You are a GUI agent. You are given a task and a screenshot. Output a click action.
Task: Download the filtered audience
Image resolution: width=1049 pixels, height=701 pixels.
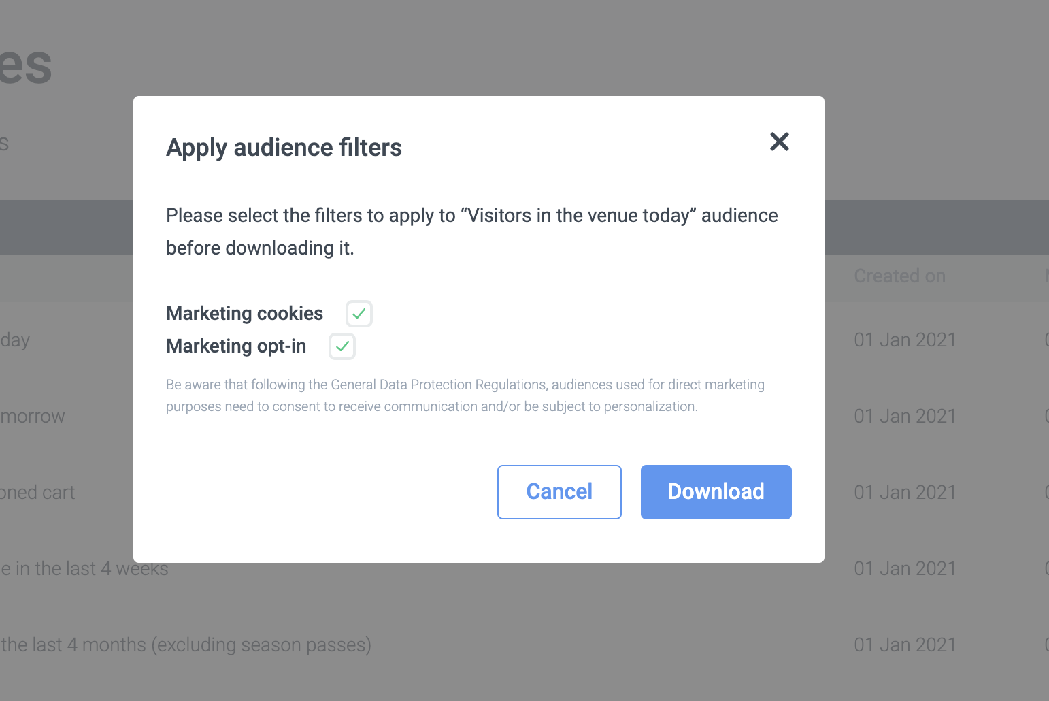[716, 491]
